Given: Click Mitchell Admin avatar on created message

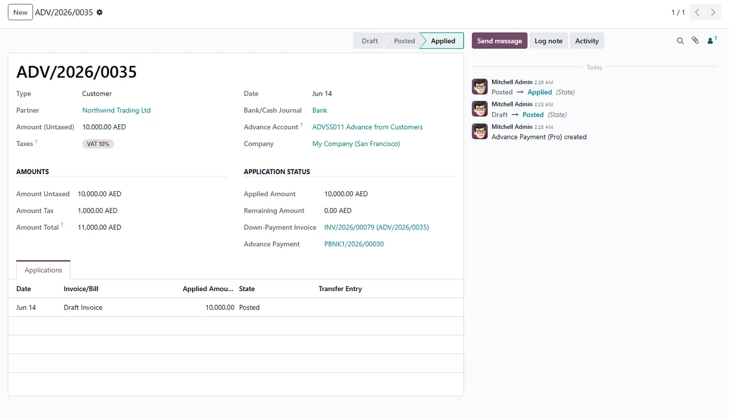Looking at the screenshot, I should [480, 132].
